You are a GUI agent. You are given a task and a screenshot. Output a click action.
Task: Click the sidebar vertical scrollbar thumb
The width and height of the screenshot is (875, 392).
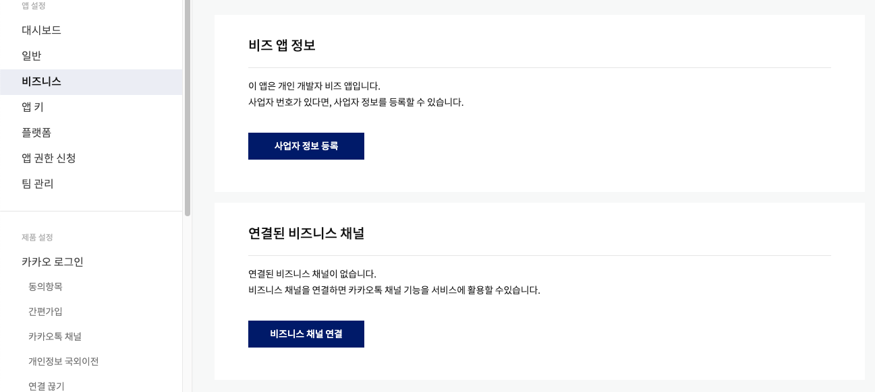[188, 108]
